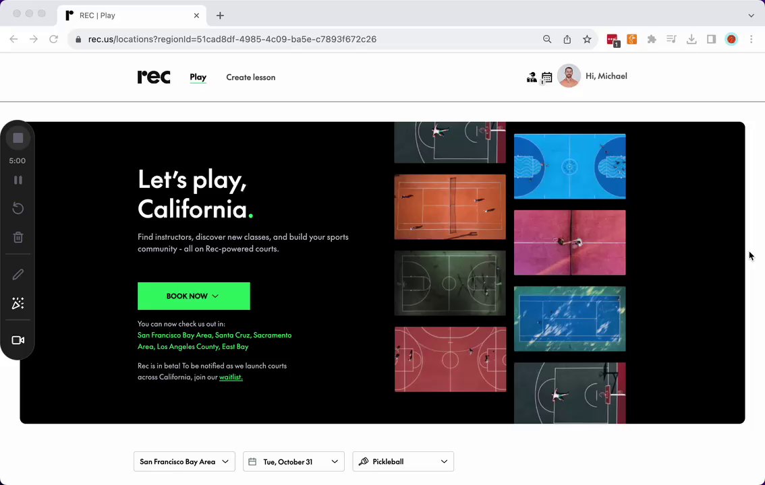This screenshot has width=765, height=485.
Task: Open the Create lesson nav item
Action: 251,77
